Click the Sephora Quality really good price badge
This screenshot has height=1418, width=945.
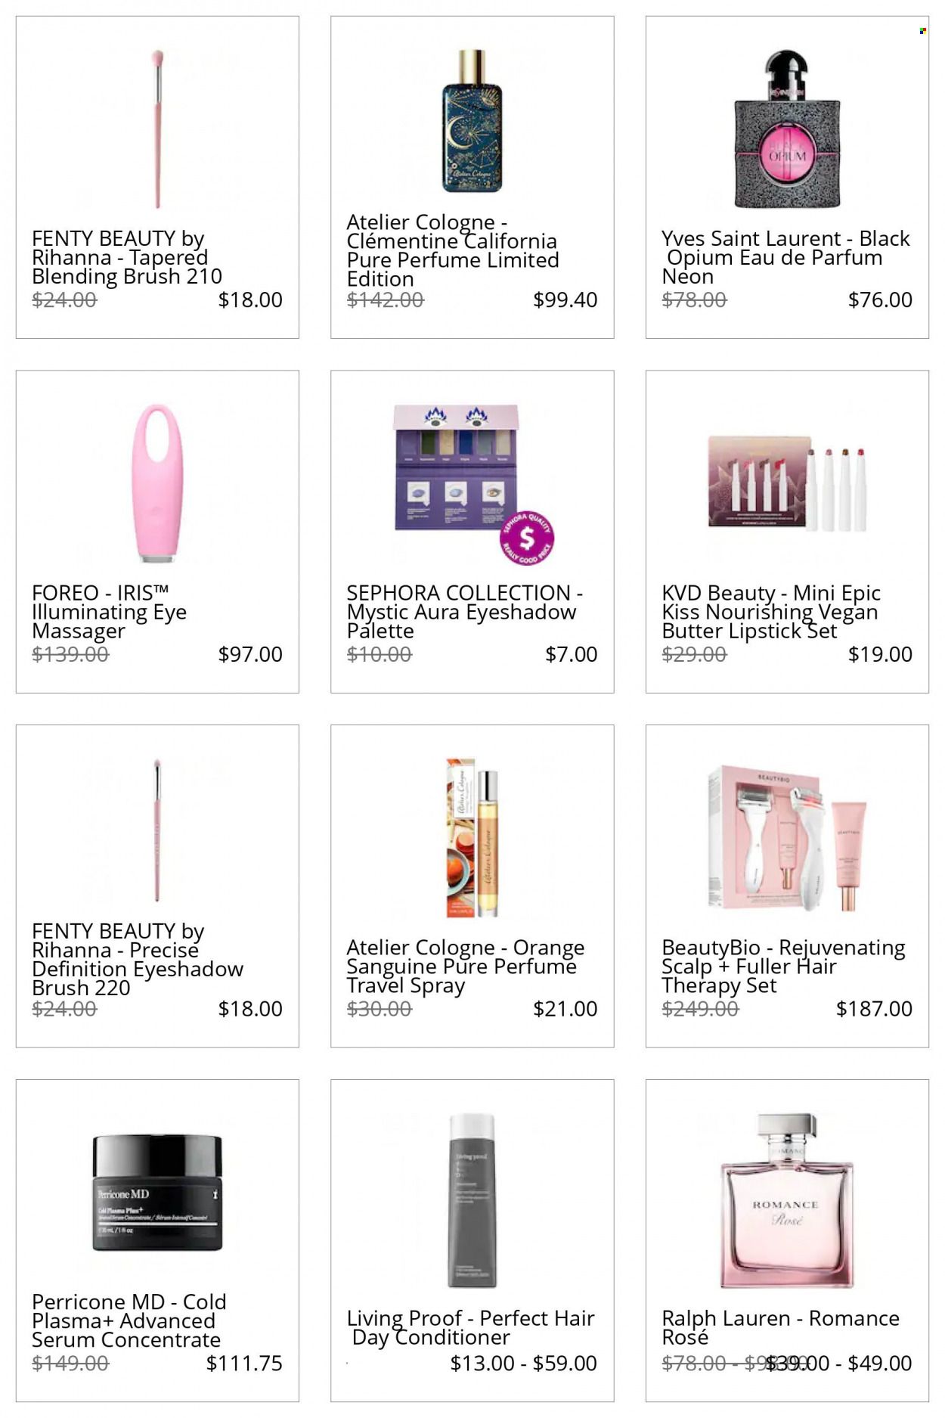[527, 538]
